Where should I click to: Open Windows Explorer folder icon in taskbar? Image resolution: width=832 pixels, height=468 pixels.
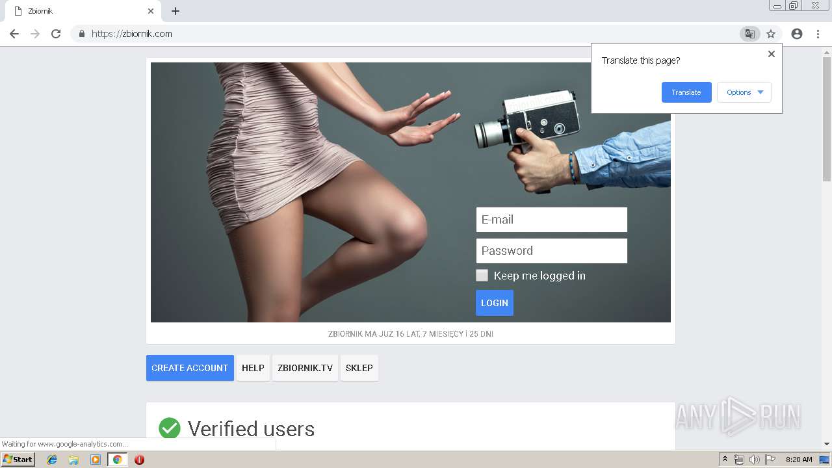click(73, 460)
